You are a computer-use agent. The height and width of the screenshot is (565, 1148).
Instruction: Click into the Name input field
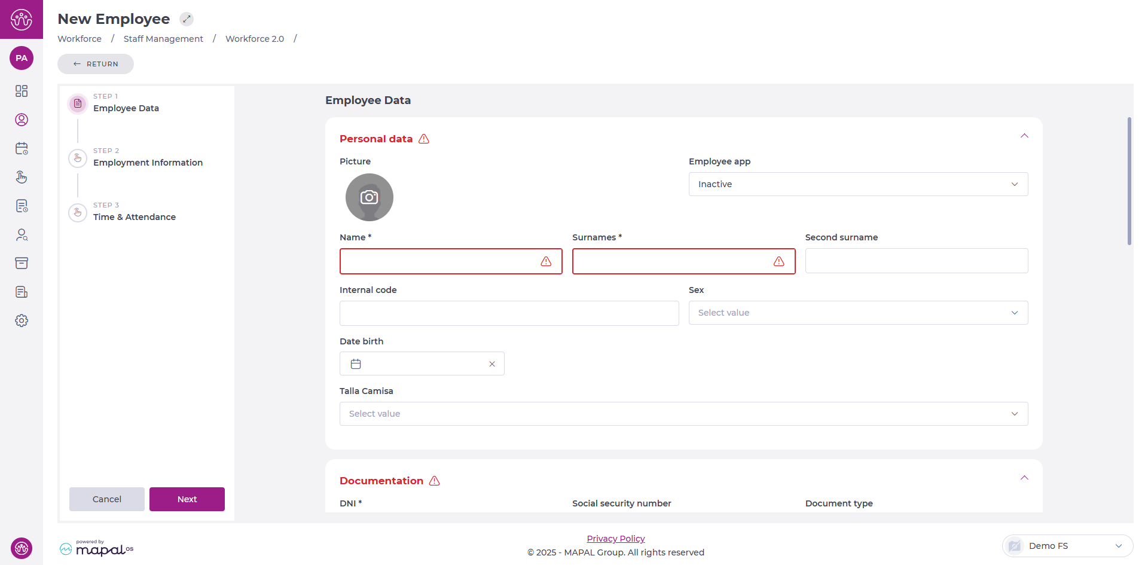click(439, 261)
